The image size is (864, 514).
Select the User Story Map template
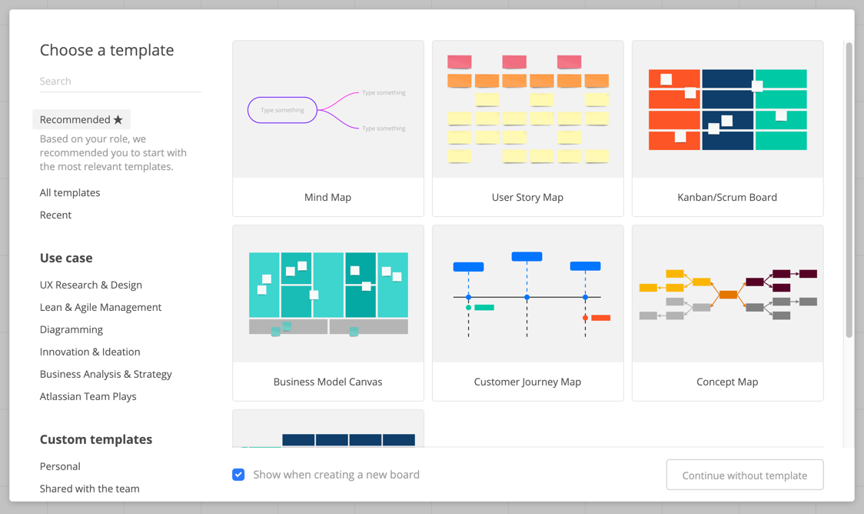tap(528, 128)
